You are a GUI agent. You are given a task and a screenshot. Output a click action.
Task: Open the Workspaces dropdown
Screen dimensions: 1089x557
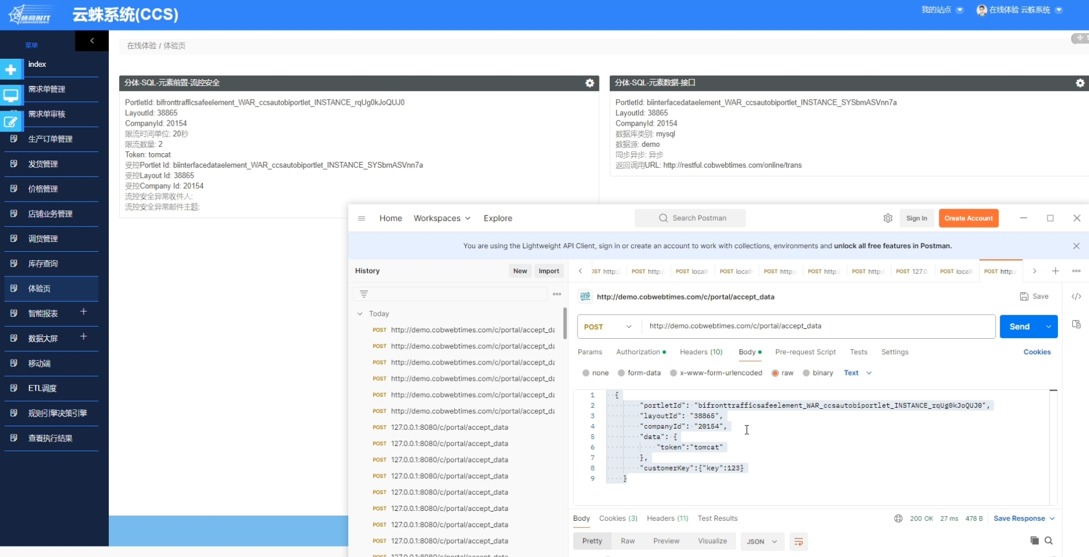pyautogui.click(x=442, y=218)
